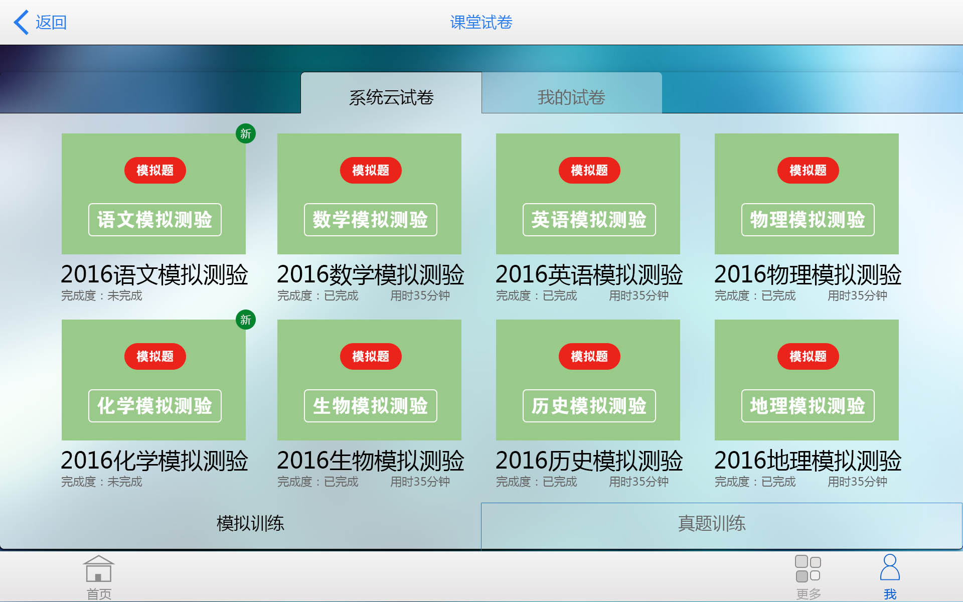Expand the 系统云试卷 tab panel
The image size is (963, 602).
[x=391, y=96]
